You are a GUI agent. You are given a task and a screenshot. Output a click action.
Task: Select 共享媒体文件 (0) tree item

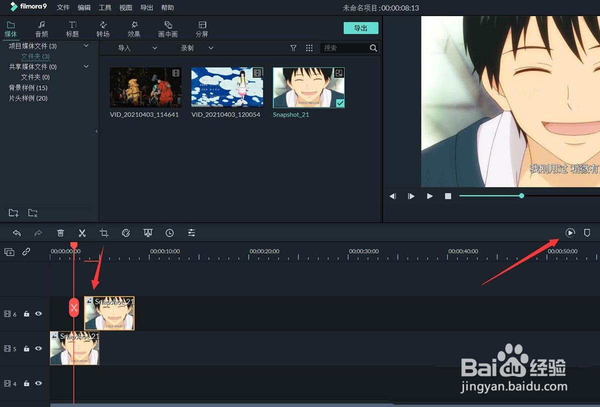coord(33,66)
